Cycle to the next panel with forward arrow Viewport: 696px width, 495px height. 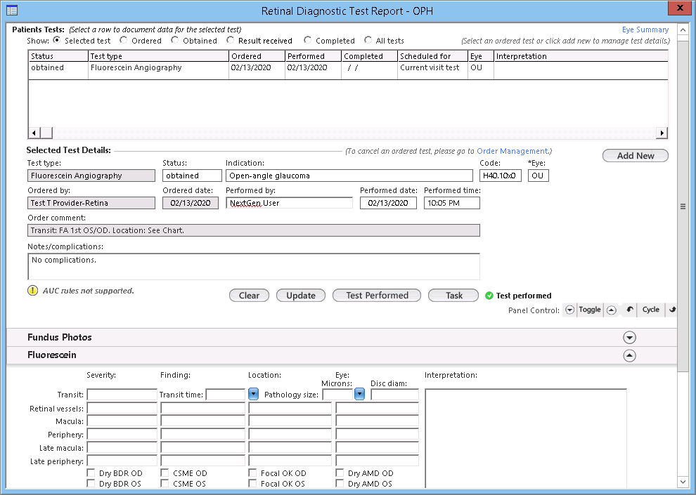pos(672,310)
